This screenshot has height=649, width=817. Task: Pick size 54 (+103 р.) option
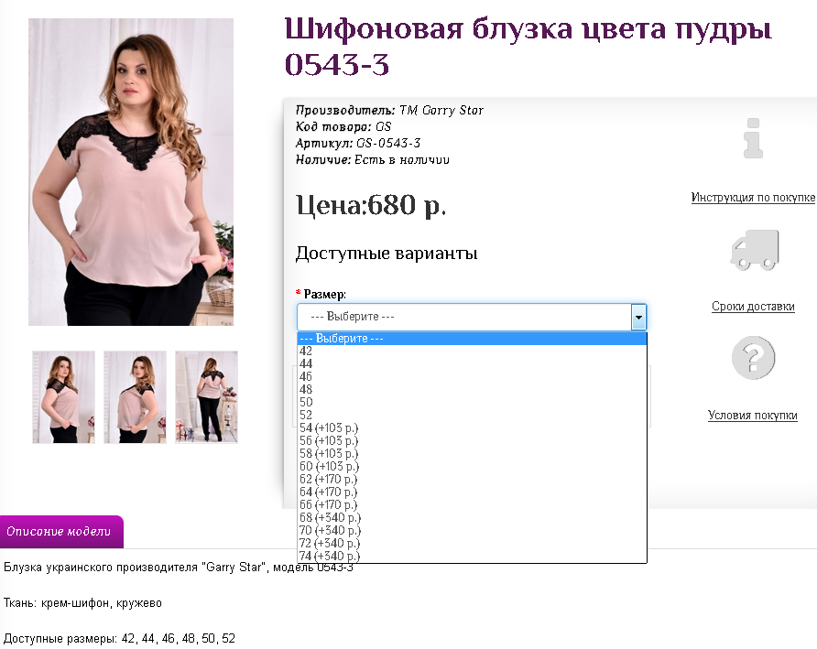472,428
